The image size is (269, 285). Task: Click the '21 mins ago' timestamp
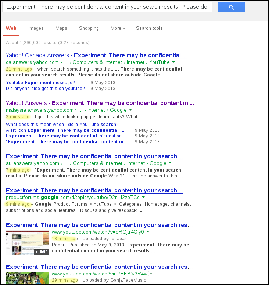click(19, 69)
